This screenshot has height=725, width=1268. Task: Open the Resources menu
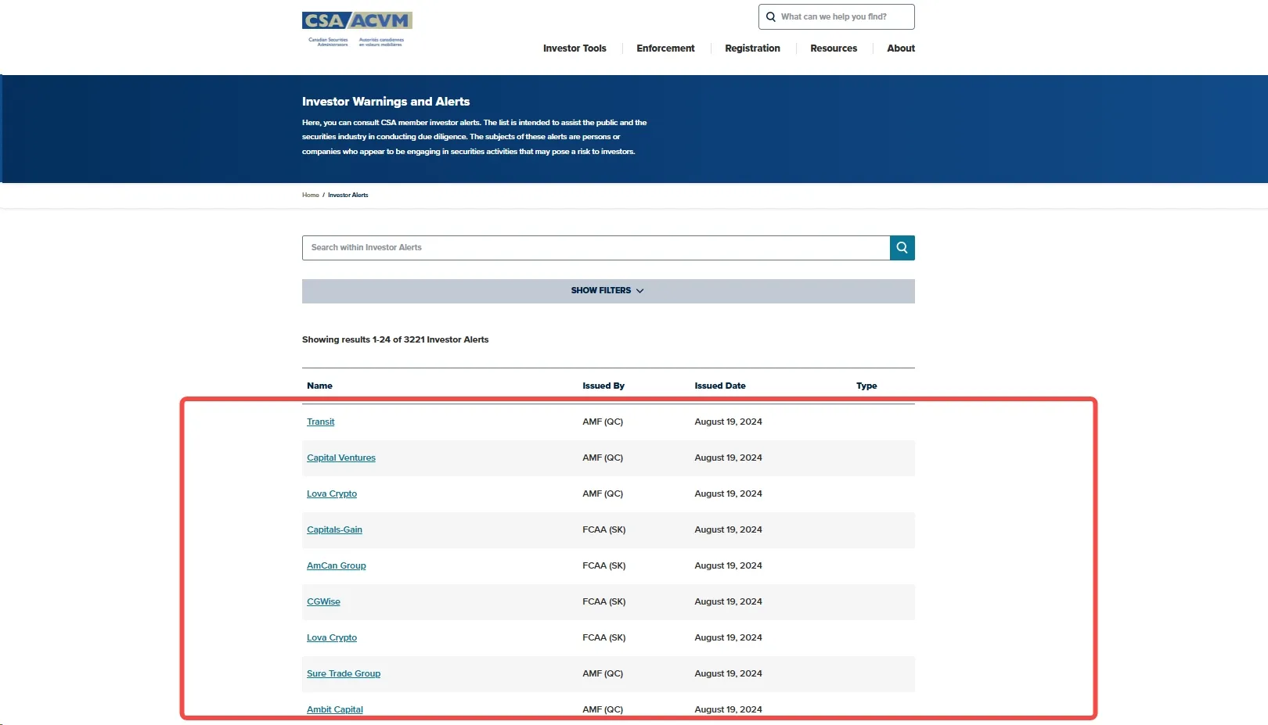point(834,48)
